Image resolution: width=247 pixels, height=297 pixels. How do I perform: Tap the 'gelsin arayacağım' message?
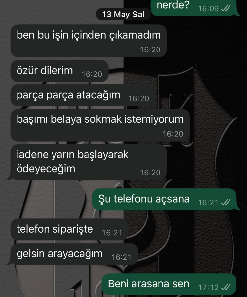pyautogui.click(x=73, y=254)
